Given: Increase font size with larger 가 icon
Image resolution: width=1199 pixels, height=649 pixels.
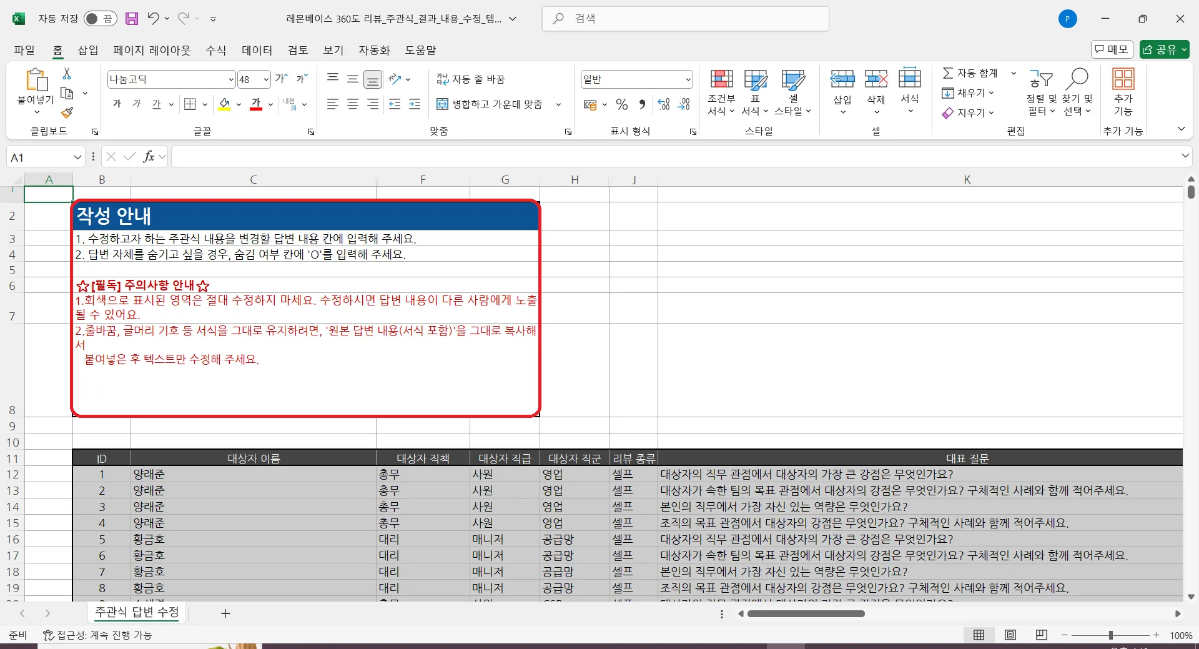Looking at the screenshot, I should 282,79.
